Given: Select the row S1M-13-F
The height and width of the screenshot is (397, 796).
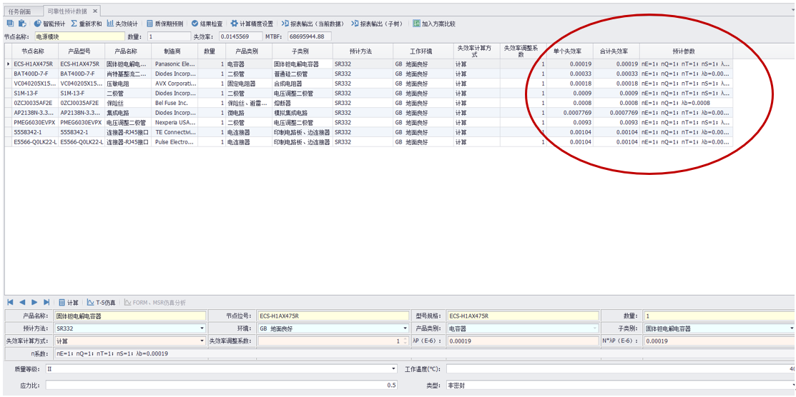Looking at the screenshot, I should (368, 94).
